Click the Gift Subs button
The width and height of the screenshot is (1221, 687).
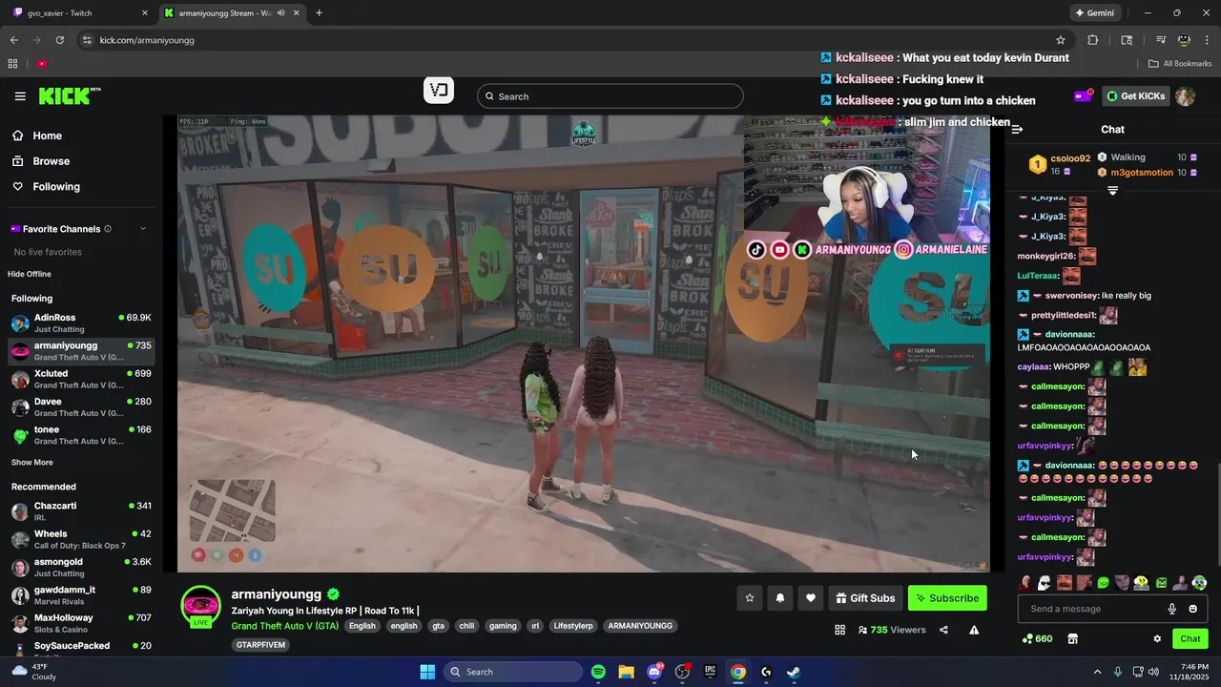(x=865, y=598)
